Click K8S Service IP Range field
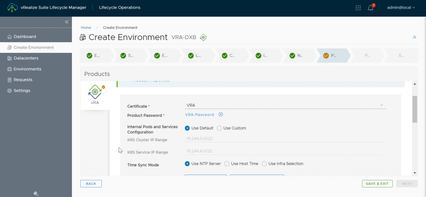Viewport: 426px width, 197px height. coord(284,151)
